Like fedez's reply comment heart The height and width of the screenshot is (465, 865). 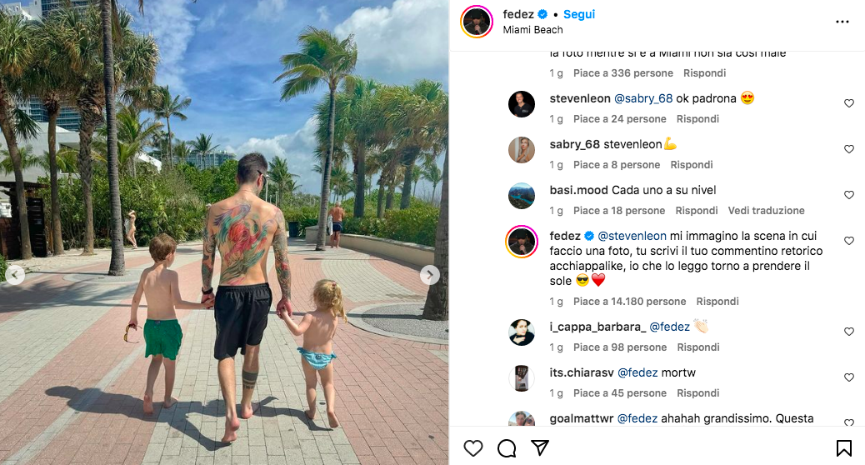tap(849, 241)
